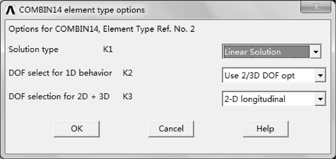Viewport: 336px width, 159px height.
Task: Click the ANSYS logo icon in title bar
Action: [12, 10]
